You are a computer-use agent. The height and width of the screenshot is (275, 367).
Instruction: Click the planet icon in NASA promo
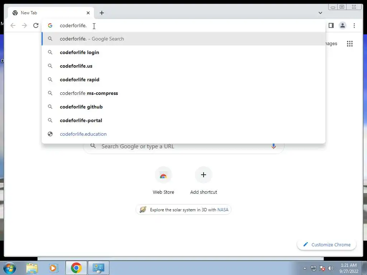click(143, 209)
